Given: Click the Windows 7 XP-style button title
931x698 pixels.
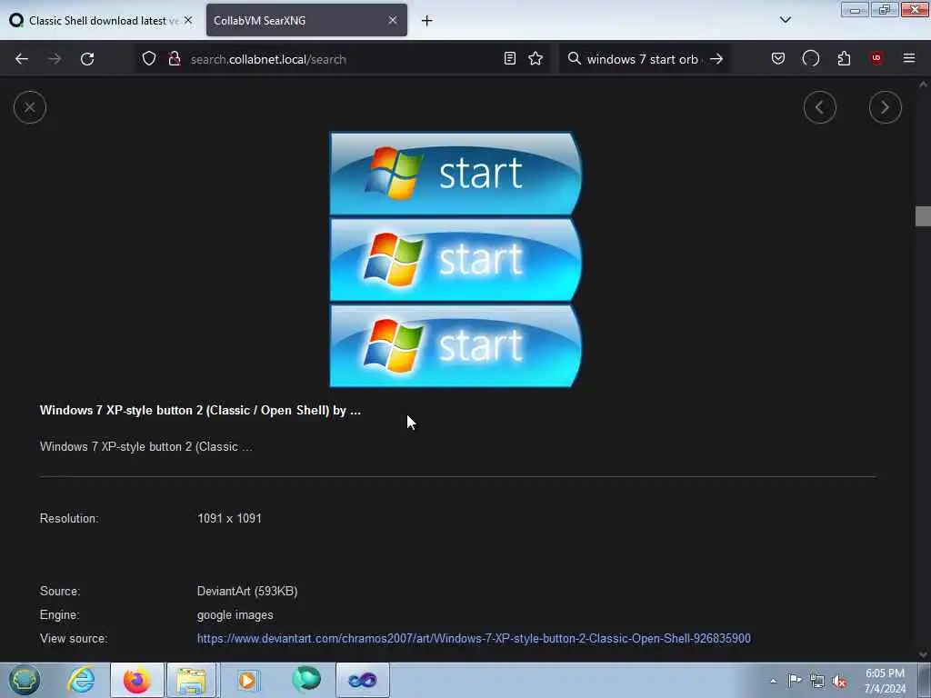Looking at the screenshot, I should click(200, 410).
